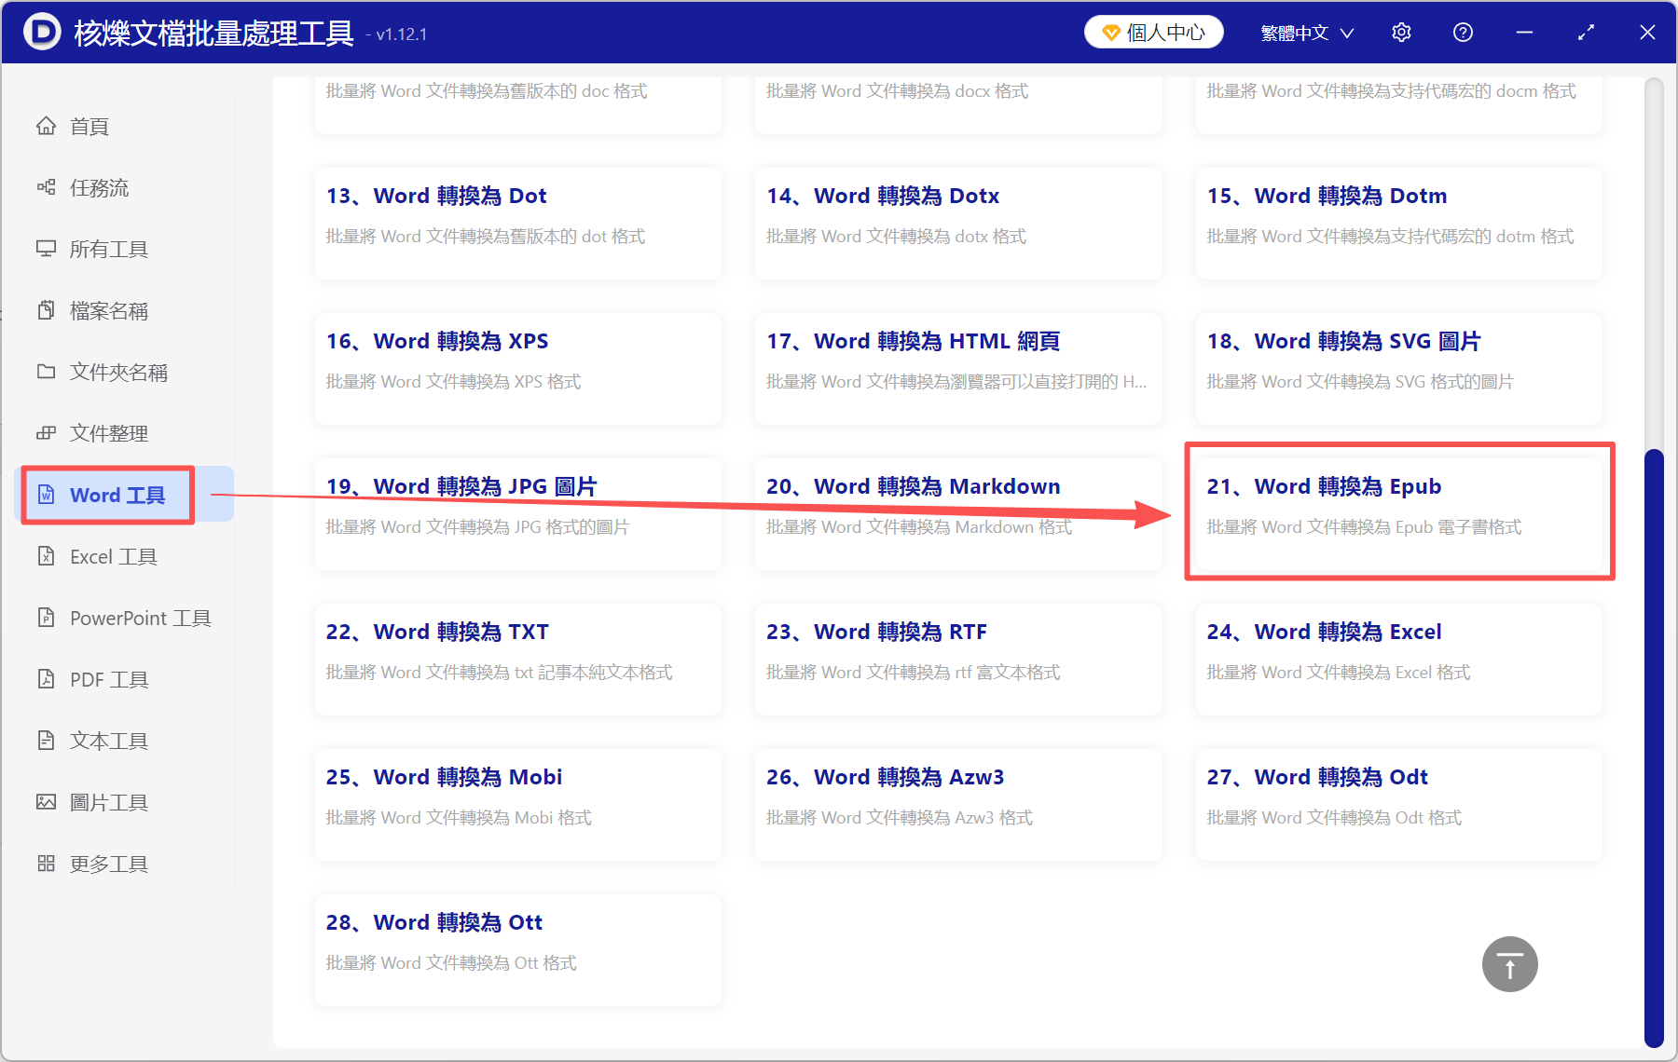
Task: Click the back-to-top arrow button
Action: coord(1508,964)
